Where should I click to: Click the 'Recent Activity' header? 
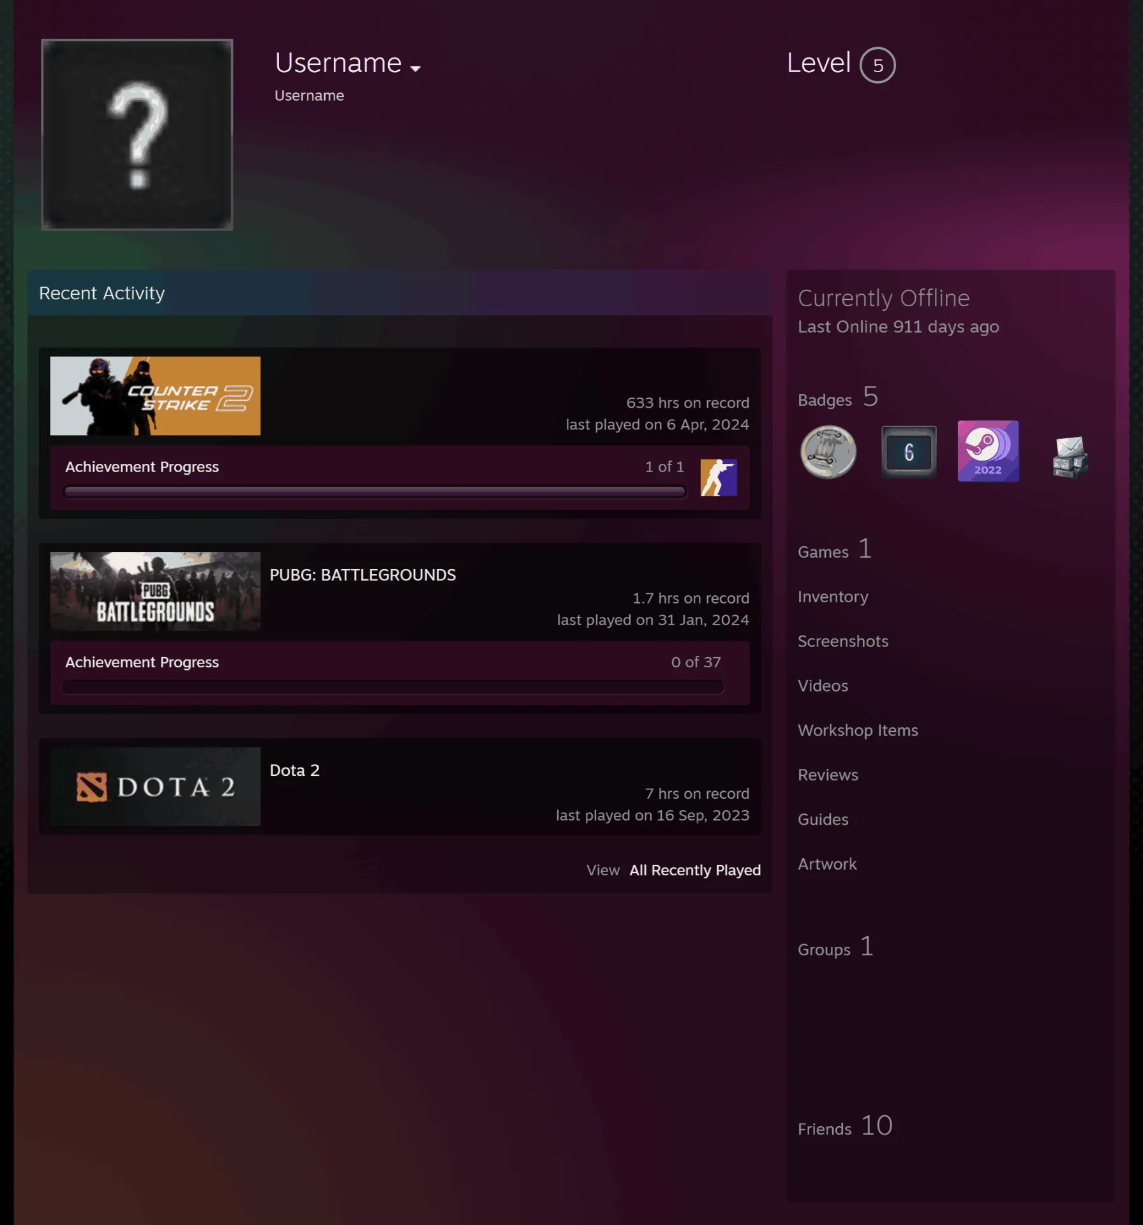[101, 293]
